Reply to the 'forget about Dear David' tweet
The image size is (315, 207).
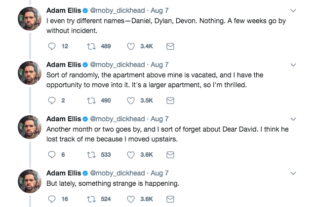tap(52, 154)
